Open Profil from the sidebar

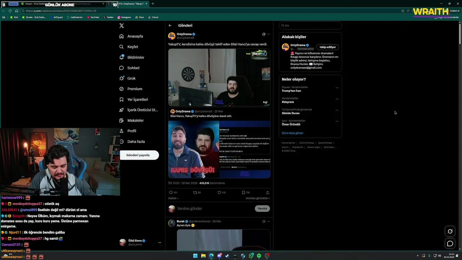tap(128, 131)
